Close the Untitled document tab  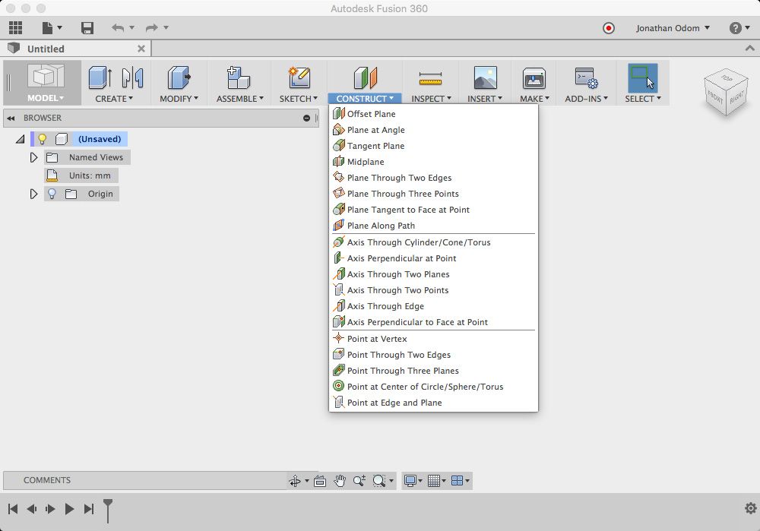tap(141, 49)
